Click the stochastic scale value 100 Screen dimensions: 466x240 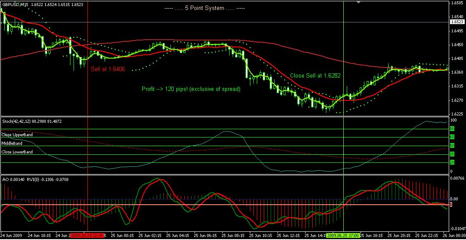pyautogui.click(x=453, y=121)
